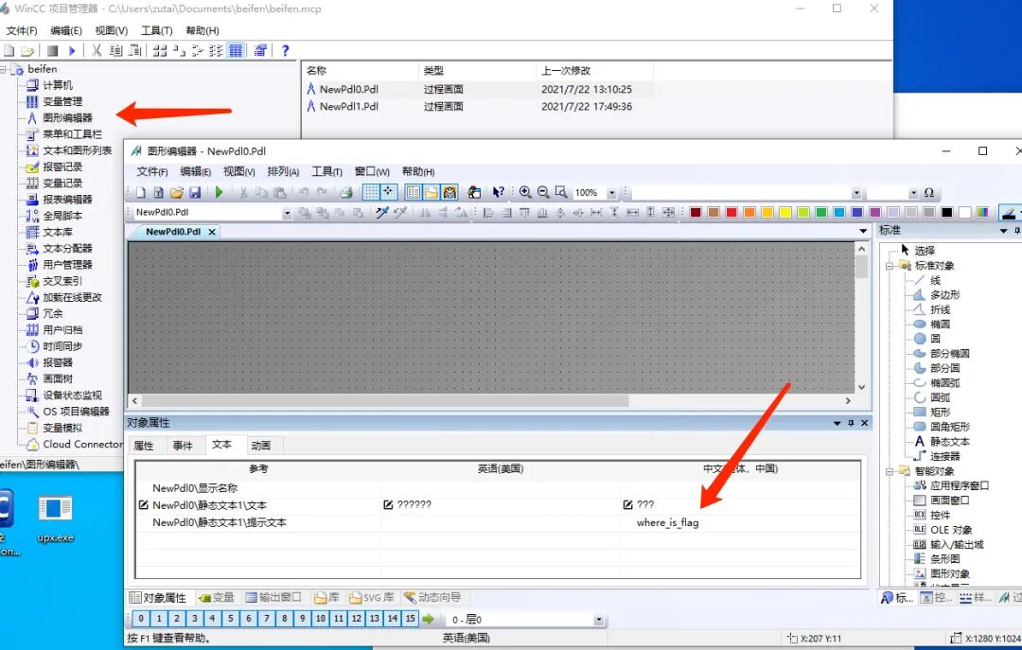This screenshot has width=1022, height=650.
Task: Open the SVG 库 bottom panel tab
Action: click(x=372, y=597)
